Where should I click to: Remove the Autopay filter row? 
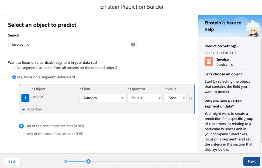(191, 98)
